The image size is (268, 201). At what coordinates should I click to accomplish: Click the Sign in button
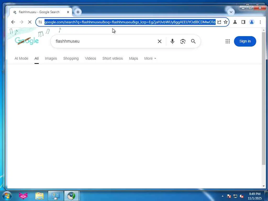tap(245, 41)
